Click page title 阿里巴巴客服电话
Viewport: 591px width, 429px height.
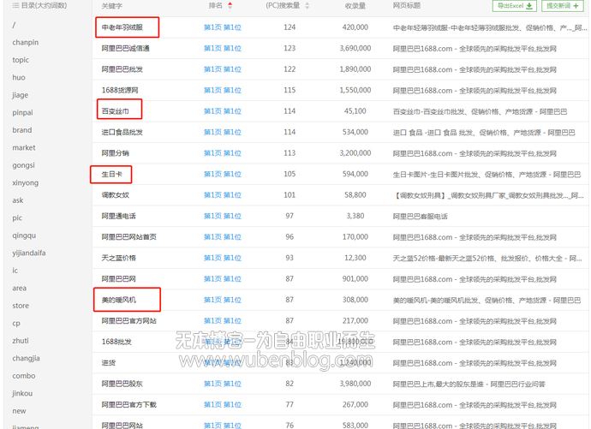point(421,216)
